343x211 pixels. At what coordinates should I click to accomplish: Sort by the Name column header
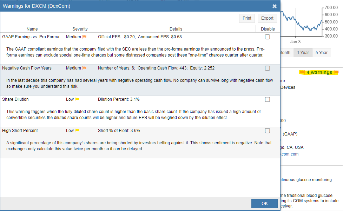(x=32, y=29)
